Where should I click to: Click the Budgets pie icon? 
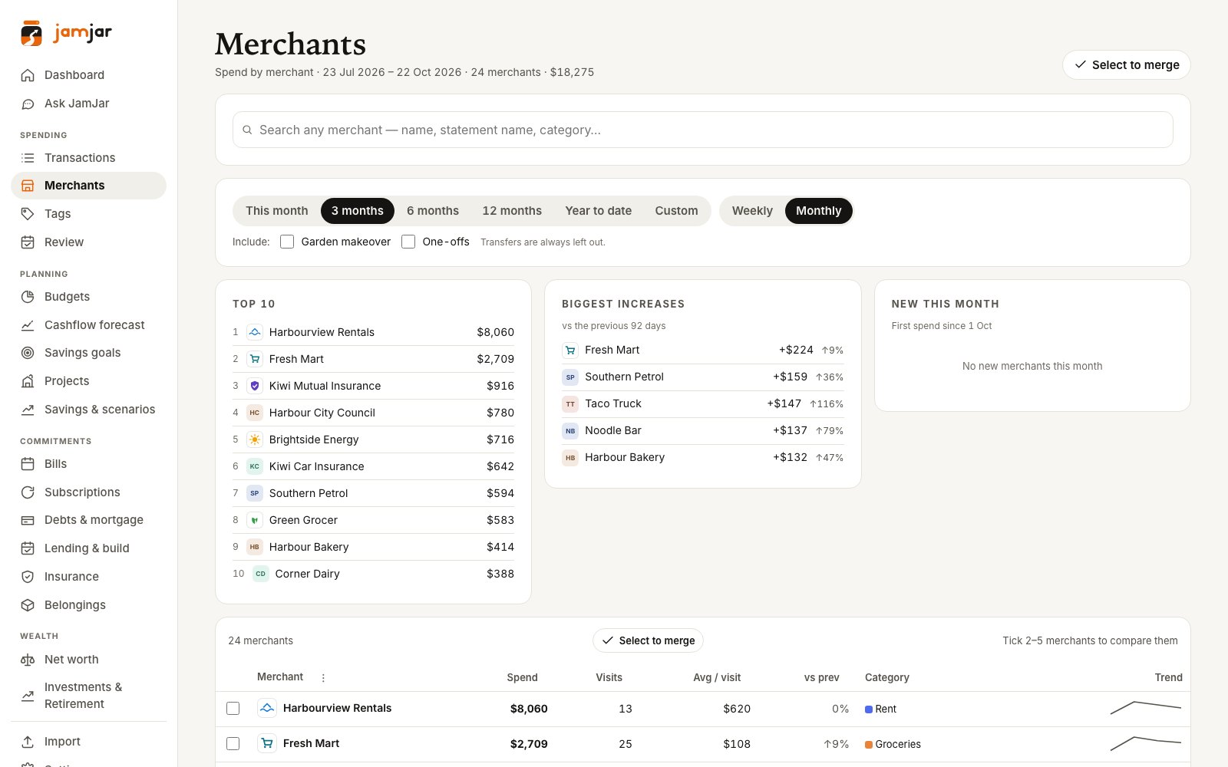(x=28, y=297)
